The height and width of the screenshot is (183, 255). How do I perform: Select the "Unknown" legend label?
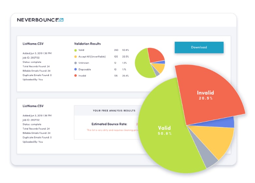coord(84,63)
